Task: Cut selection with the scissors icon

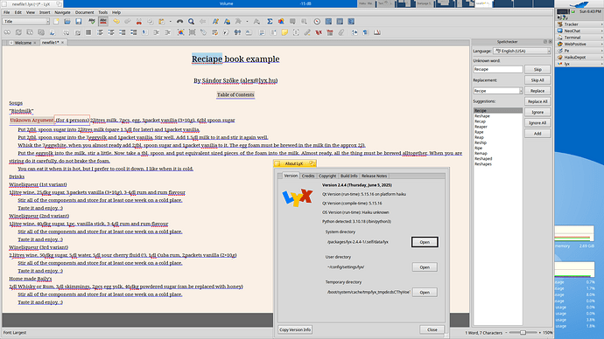Action: pos(139,22)
